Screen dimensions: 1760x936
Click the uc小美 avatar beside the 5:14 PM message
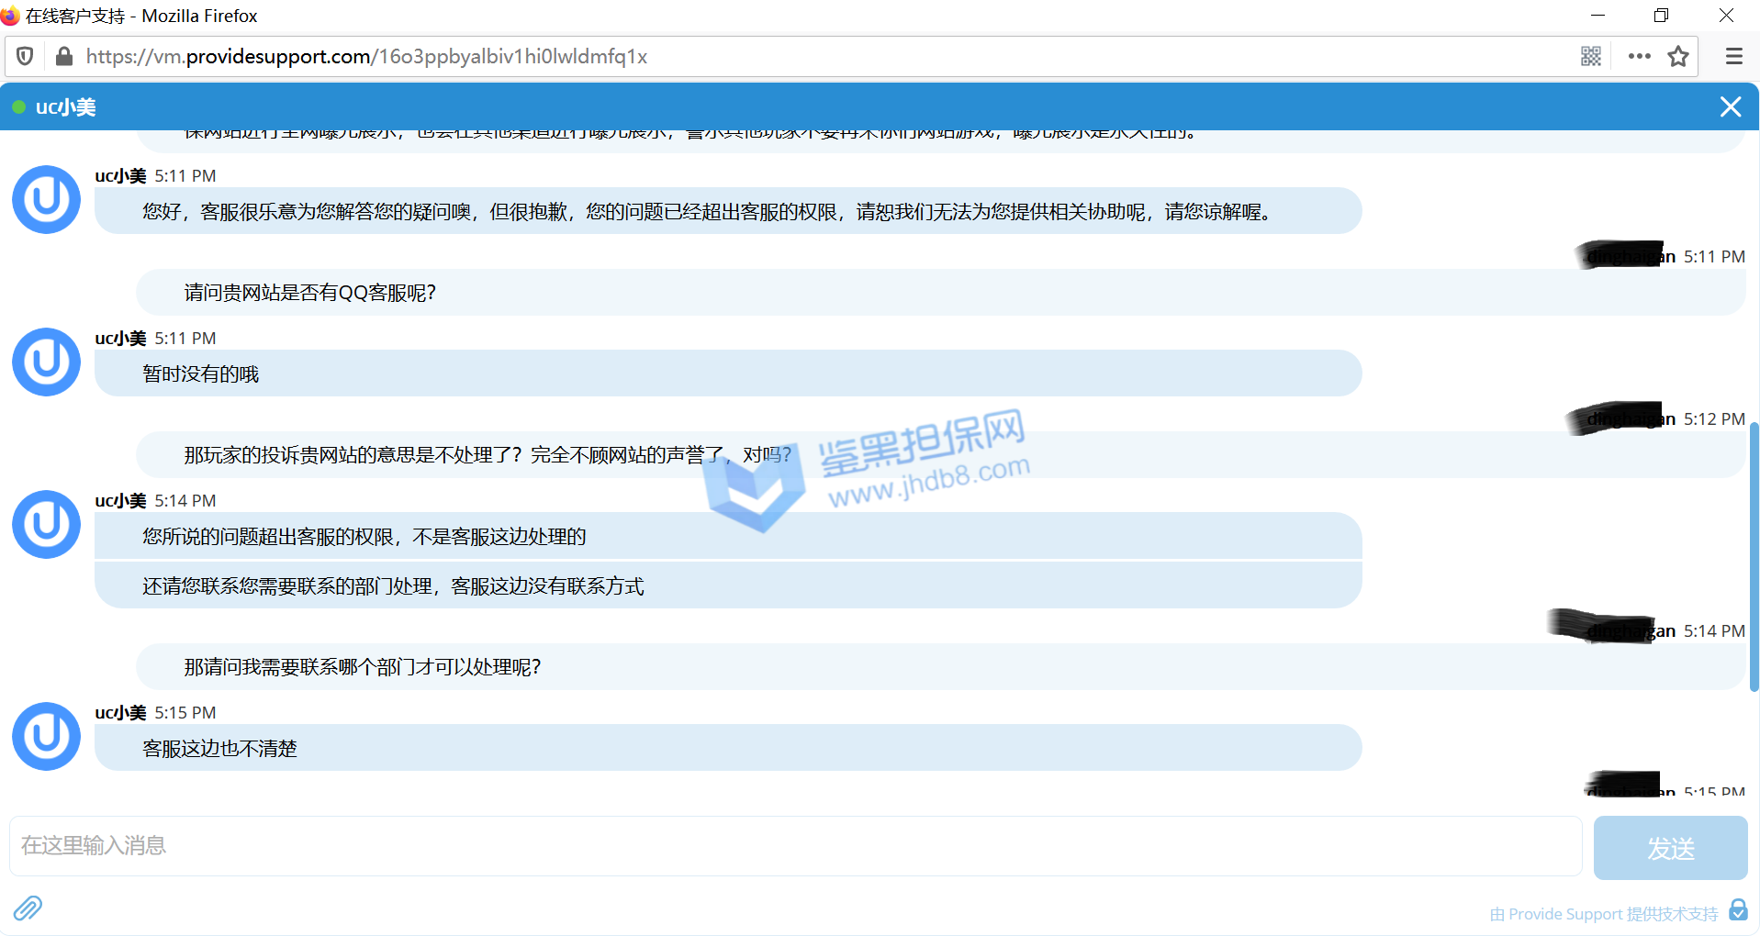tap(46, 524)
